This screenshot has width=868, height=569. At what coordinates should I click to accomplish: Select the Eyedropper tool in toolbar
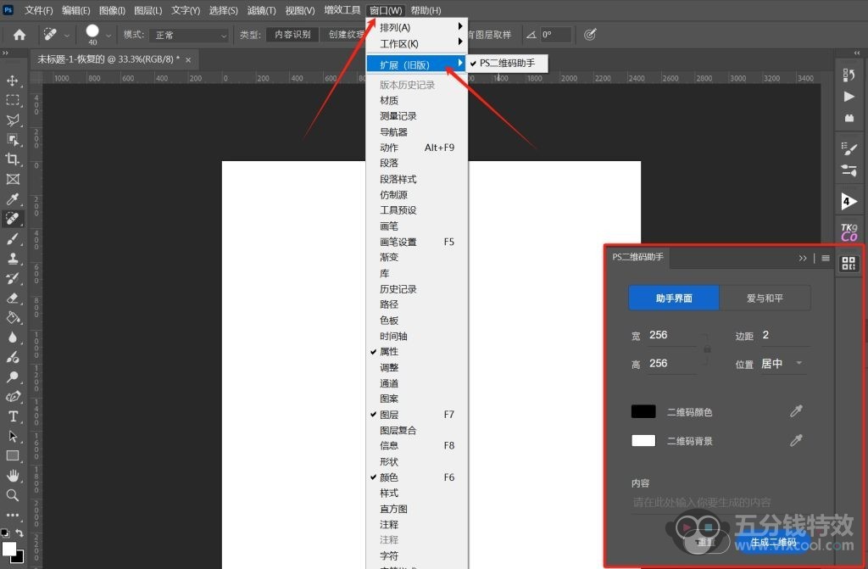click(12, 199)
